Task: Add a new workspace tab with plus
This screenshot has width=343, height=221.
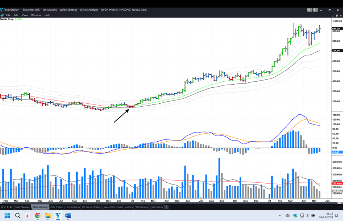Action: pyautogui.click(x=166, y=207)
